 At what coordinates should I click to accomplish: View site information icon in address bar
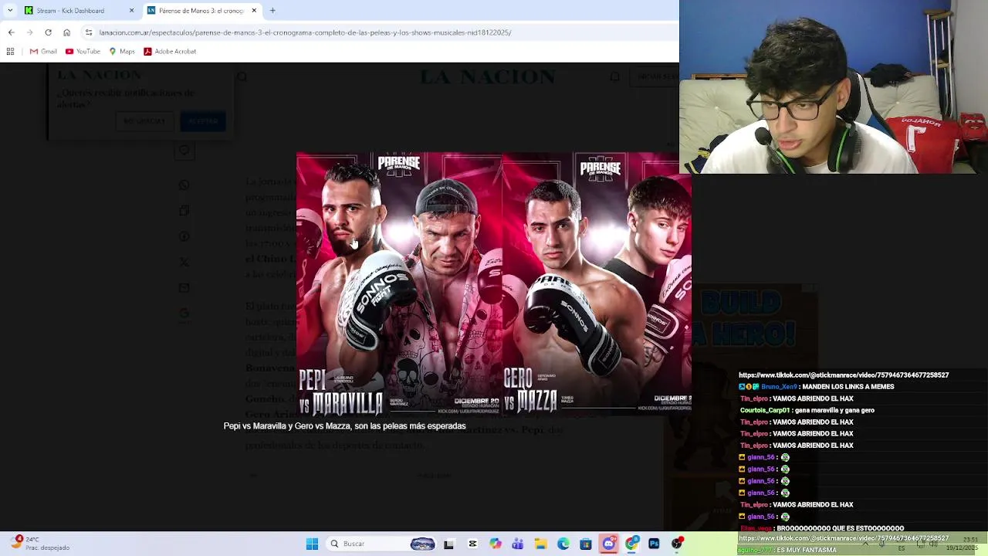pos(89,32)
